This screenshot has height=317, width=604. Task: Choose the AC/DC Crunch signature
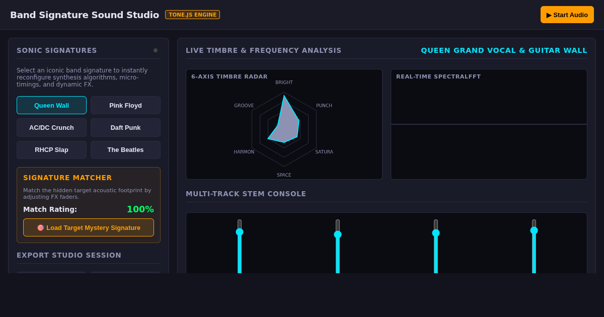(x=51, y=127)
